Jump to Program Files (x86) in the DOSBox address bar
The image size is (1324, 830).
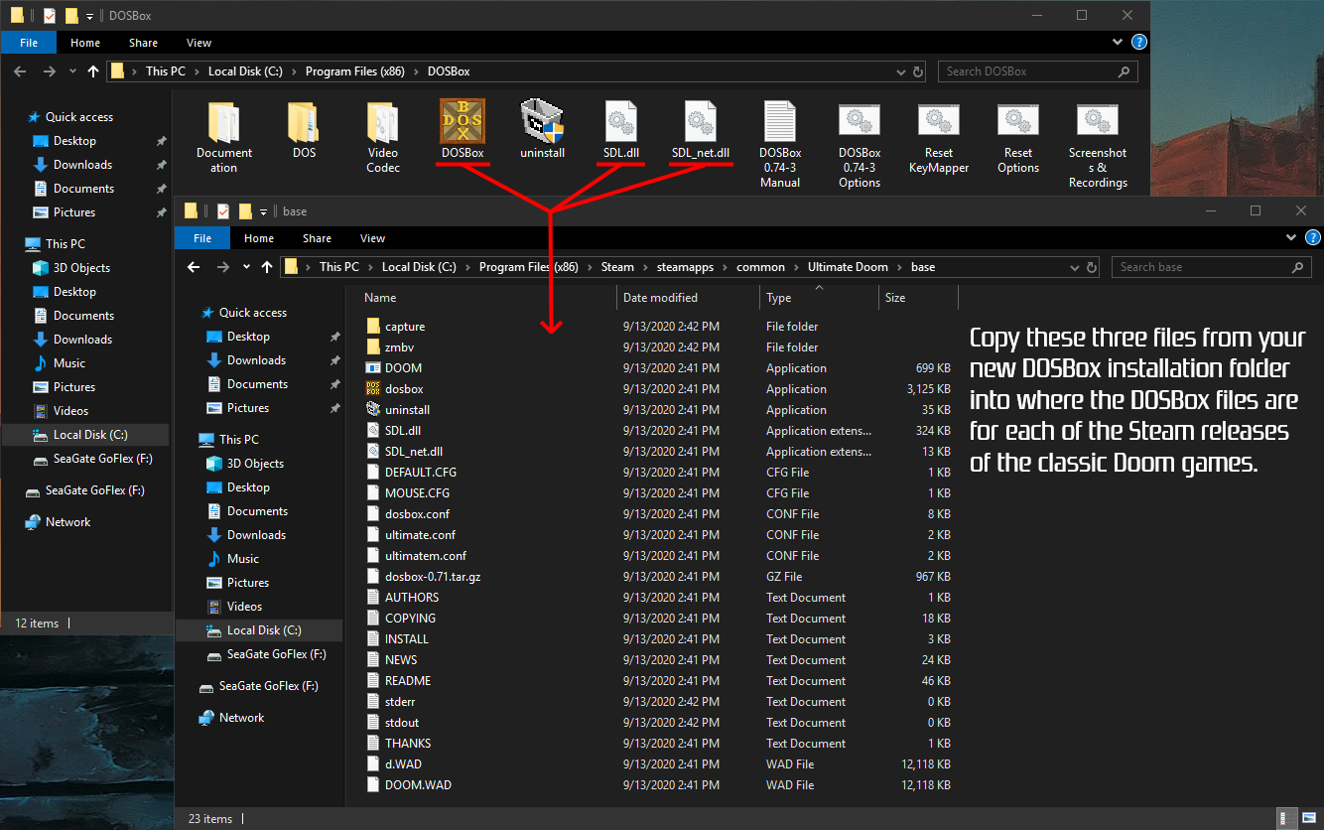pos(355,71)
